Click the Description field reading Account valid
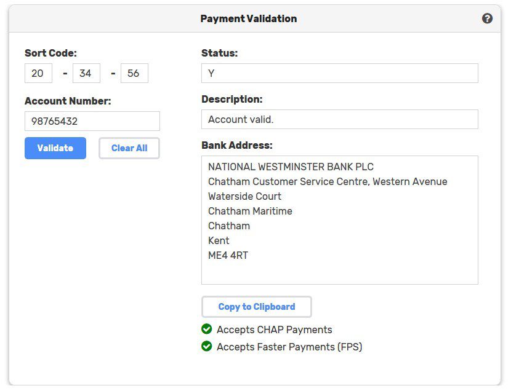Image resolution: width=511 pixels, height=391 pixels. point(339,119)
